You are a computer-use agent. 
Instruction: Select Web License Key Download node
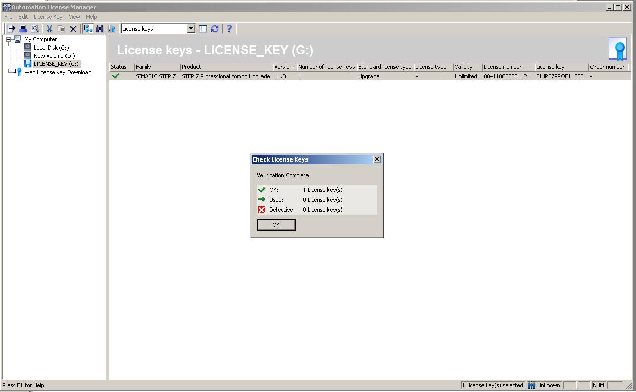coord(57,72)
